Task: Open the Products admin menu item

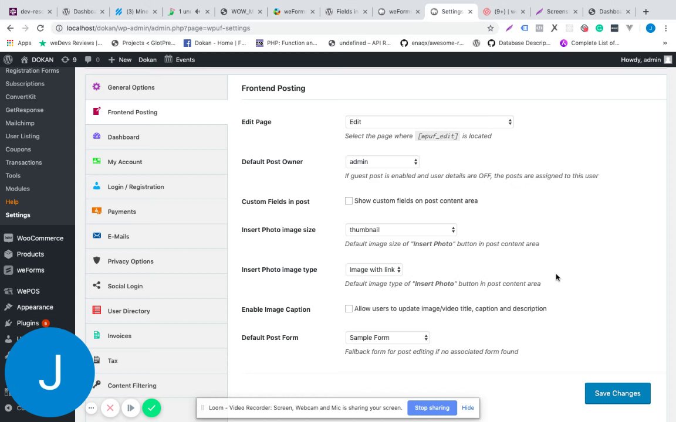Action: [x=38, y=254]
